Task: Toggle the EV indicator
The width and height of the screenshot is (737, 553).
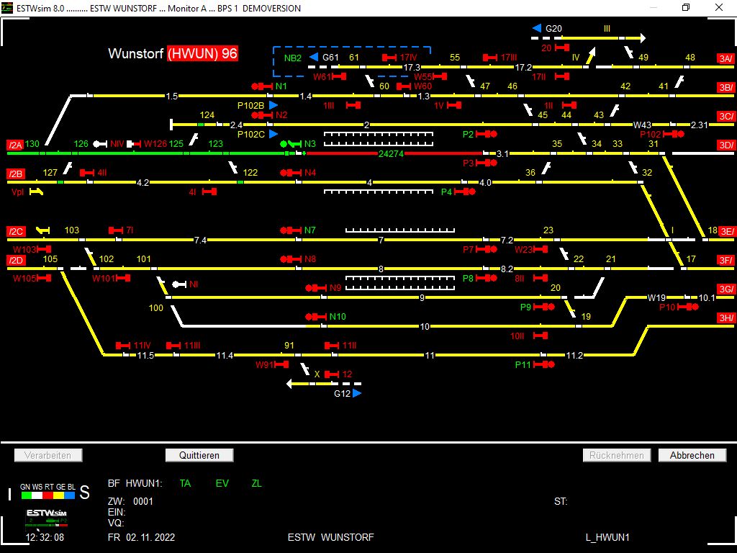Action: (x=221, y=483)
